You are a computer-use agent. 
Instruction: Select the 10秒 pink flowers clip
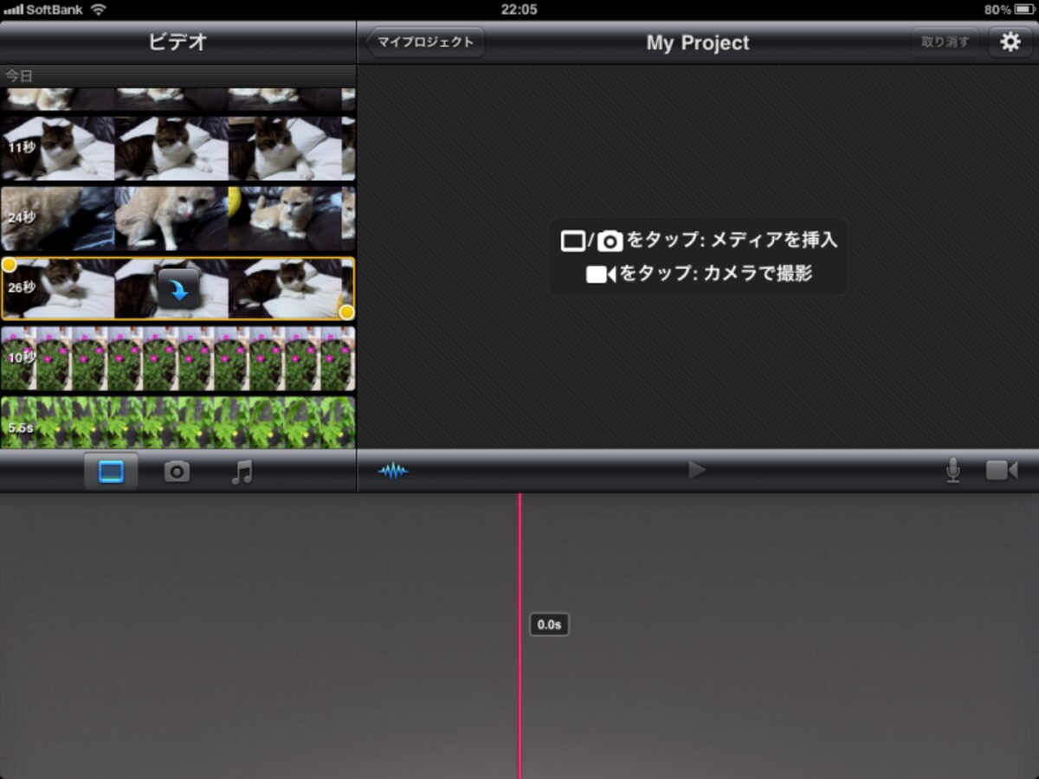[x=177, y=358]
